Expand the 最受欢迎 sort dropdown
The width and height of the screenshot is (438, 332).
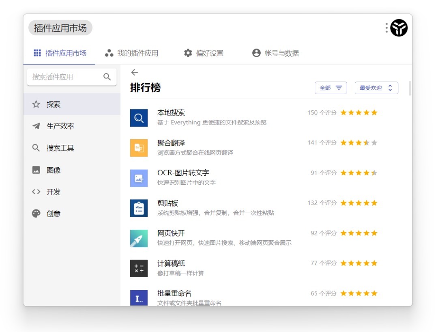pyautogui.click(x=376, y=88)
